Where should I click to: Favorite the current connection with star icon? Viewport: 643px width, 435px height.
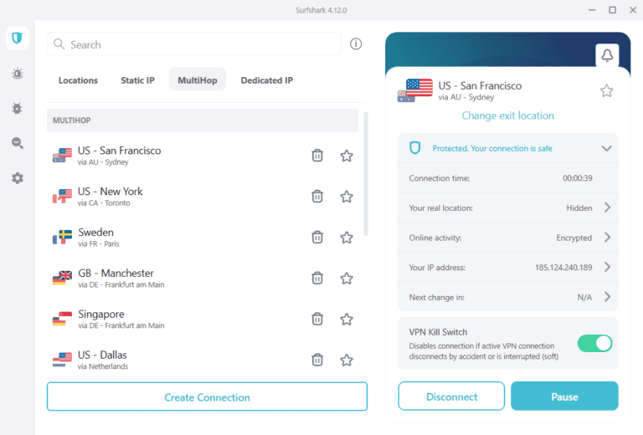607,90
